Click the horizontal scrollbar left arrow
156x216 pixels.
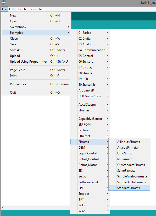(x=3, y=207)
